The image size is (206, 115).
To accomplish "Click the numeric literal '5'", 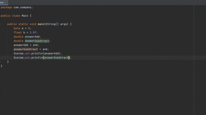I will pos(29,28).
